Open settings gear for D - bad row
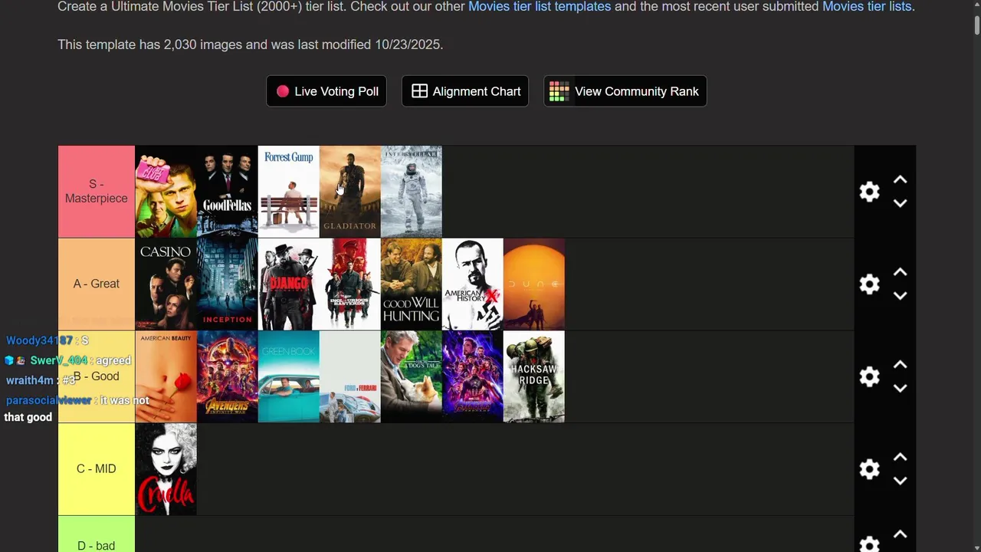 (x=869, y=544)
